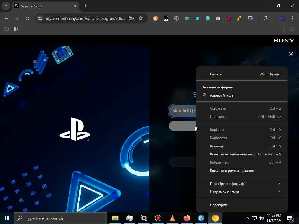Click the address bar URL
Screen dimensions: 299x224
coord(86,18)
